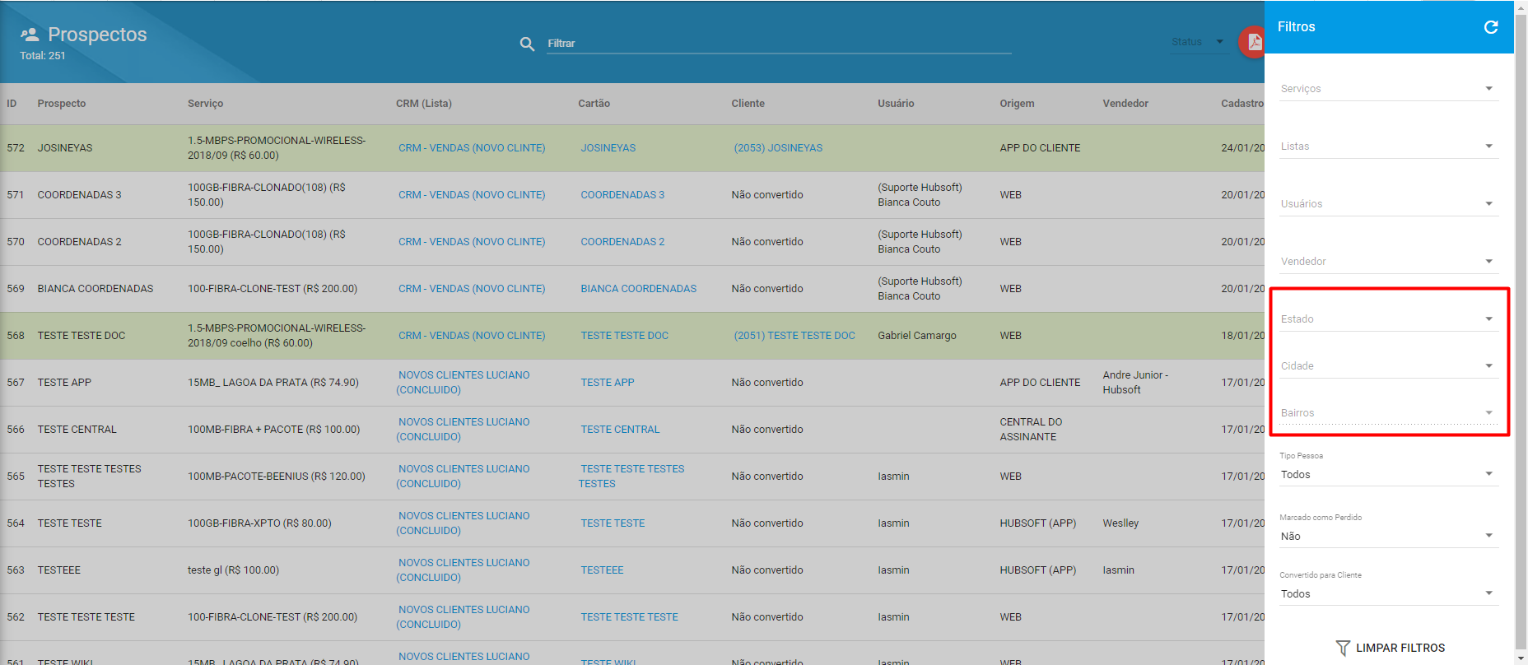The width and height of the screenshot is (1528, 665).
Task: Open TESTE TESTE TESTES TESTES cartão link
Action: pos(631,477)
